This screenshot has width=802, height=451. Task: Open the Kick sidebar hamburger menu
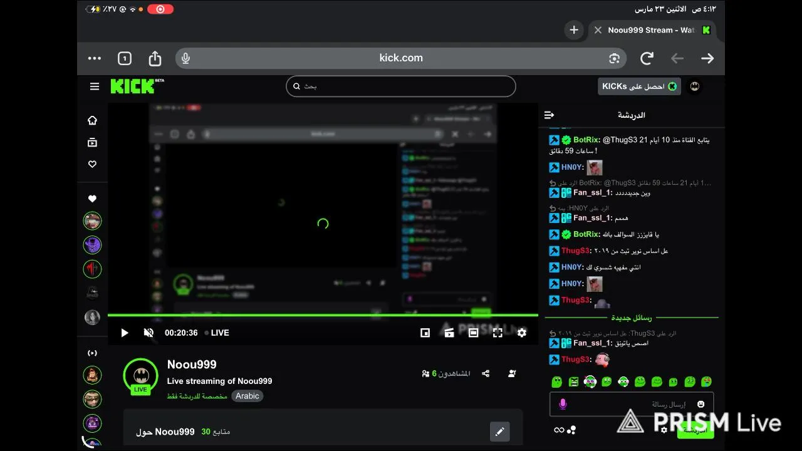(x=95, y=86)
